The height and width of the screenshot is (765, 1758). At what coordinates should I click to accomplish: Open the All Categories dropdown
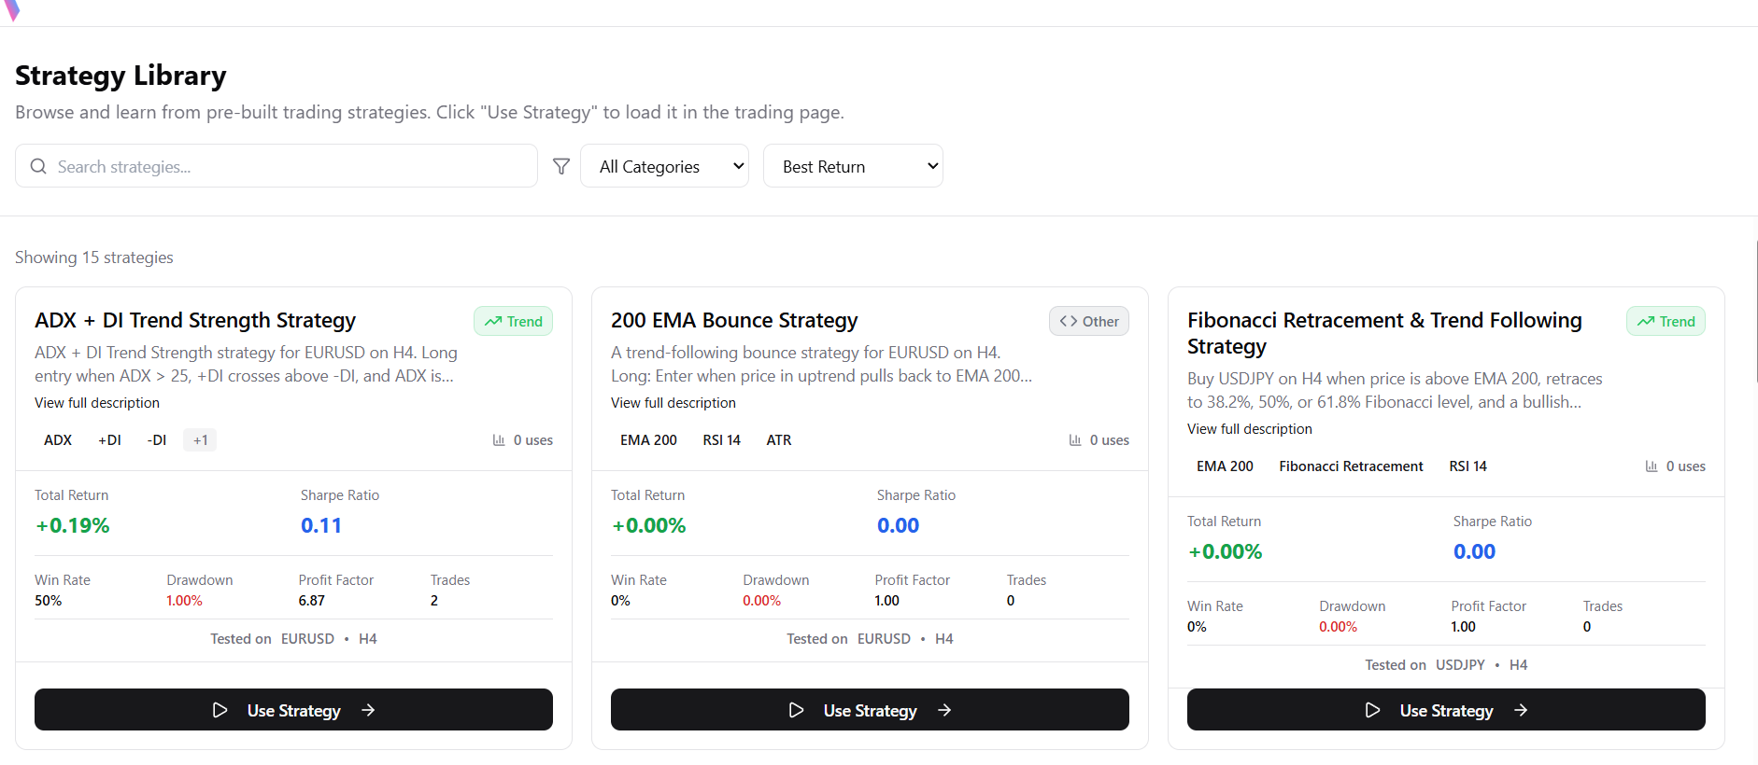pos(664,166)
